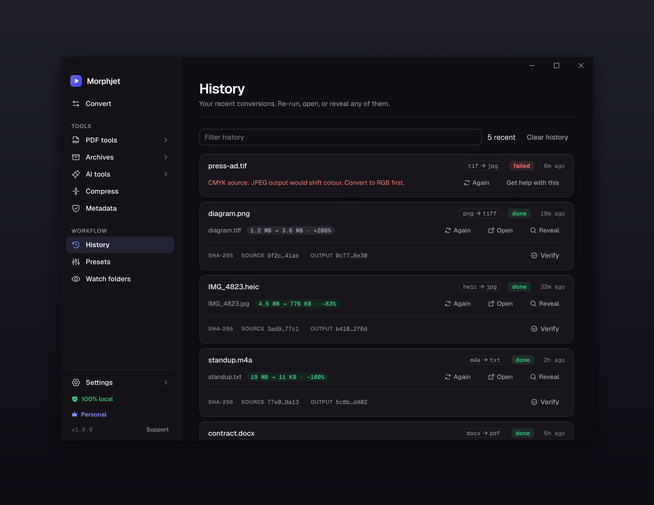Viewport: 654px width, 505px height.
Task: Re-run press-ad.tif with Again
Action: [476, 183]
